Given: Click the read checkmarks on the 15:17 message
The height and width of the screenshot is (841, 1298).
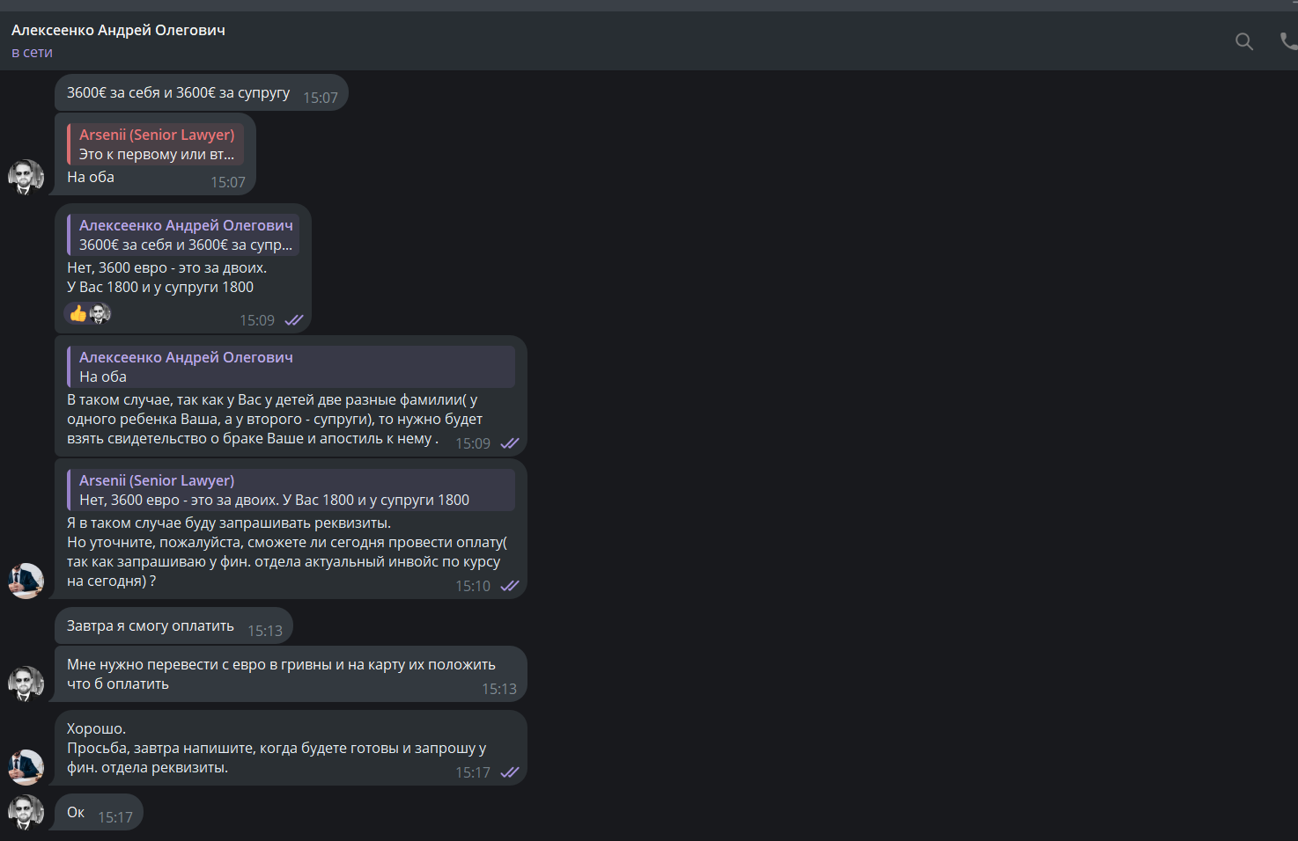Looking at the screenshot, I should (510, 772).
